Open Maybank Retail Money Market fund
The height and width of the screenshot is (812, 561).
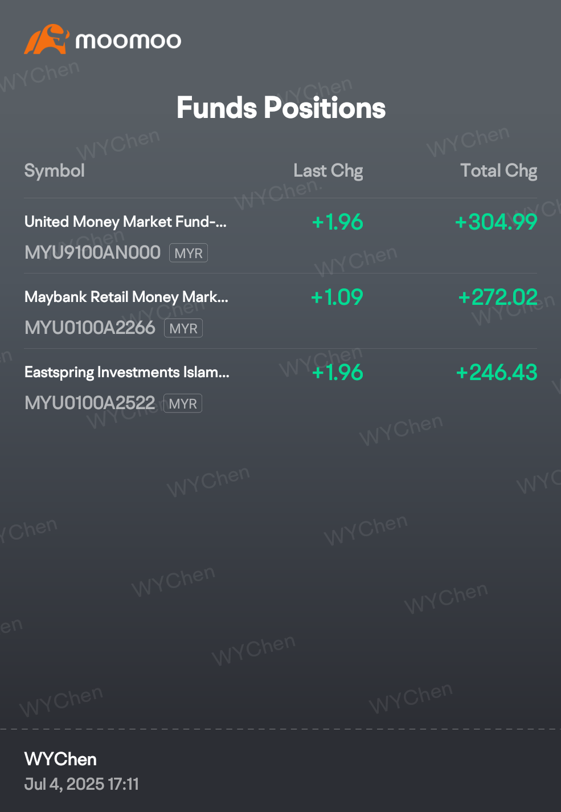click(281, 311)
